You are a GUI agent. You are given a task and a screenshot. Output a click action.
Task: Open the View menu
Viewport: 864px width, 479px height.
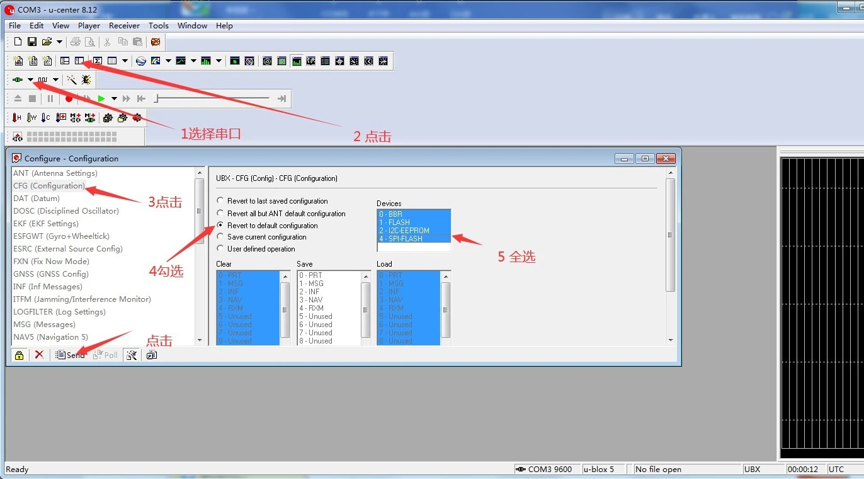tap(60, 26)
